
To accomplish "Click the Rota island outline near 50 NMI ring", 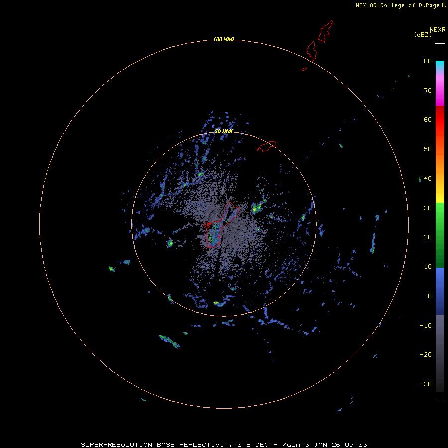I will (x=266, y=146).
